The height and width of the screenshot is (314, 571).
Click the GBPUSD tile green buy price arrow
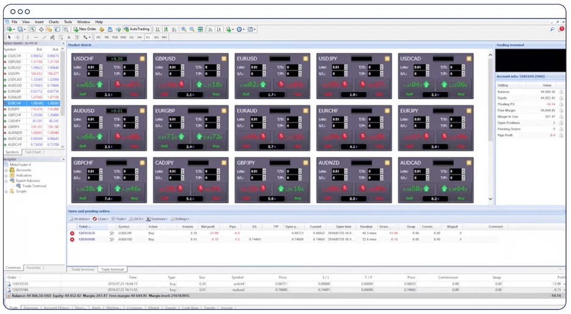199,84
